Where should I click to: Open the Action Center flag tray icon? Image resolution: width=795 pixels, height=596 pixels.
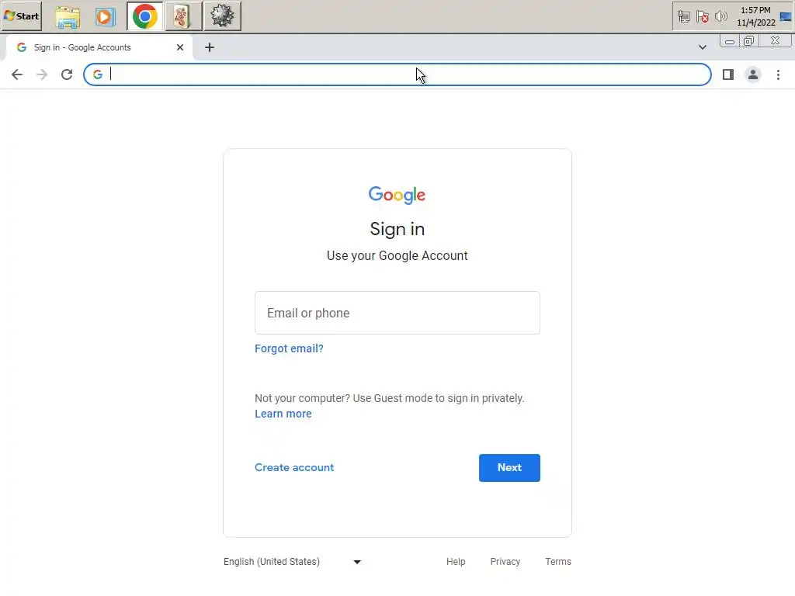702,17
